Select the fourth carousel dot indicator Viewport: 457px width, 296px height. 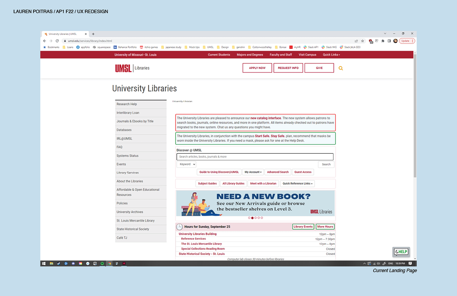click(259, 218)
